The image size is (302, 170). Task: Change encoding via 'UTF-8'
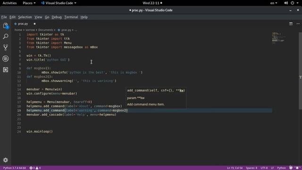264,168
